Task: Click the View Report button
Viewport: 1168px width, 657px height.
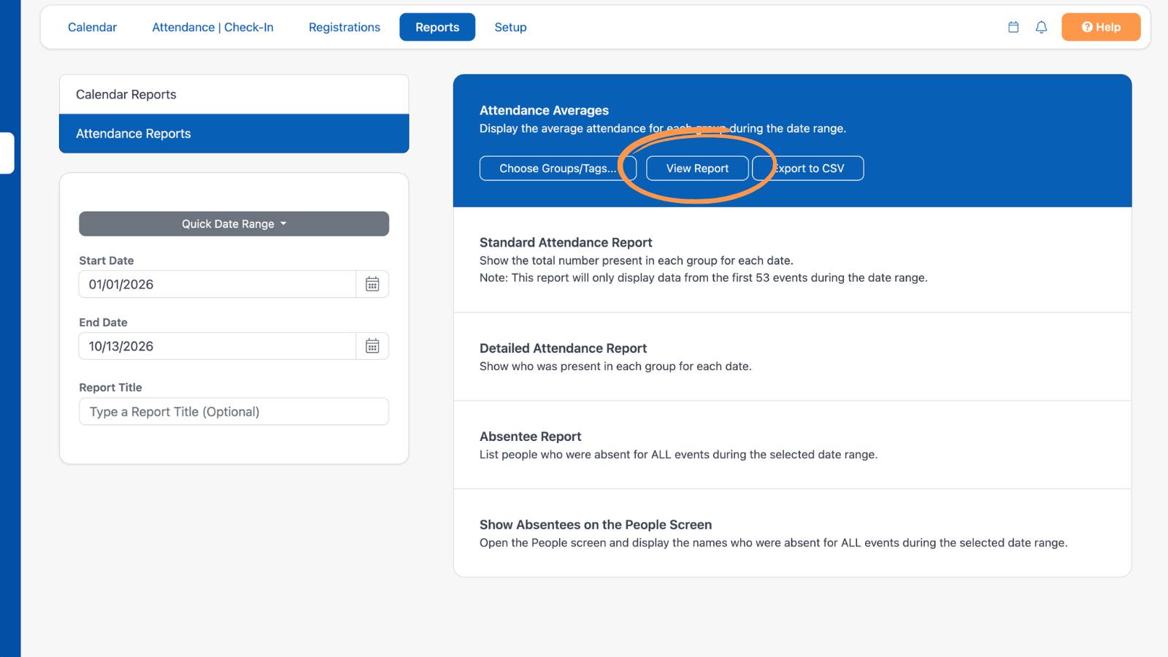Action: 697,168
